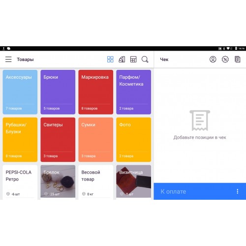Viewport: 246px width, 246px height.
Task: Apply discount using percent icon
Action: 225,60
